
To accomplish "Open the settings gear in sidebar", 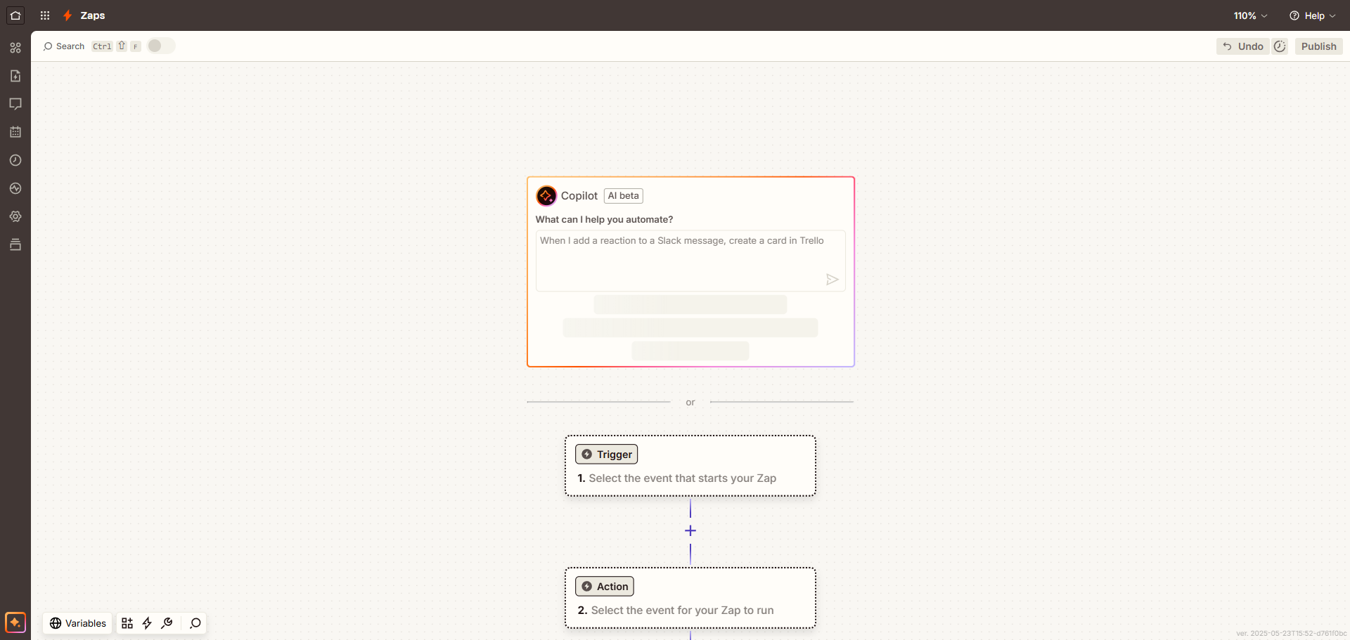I will click(x=15, y=216).
